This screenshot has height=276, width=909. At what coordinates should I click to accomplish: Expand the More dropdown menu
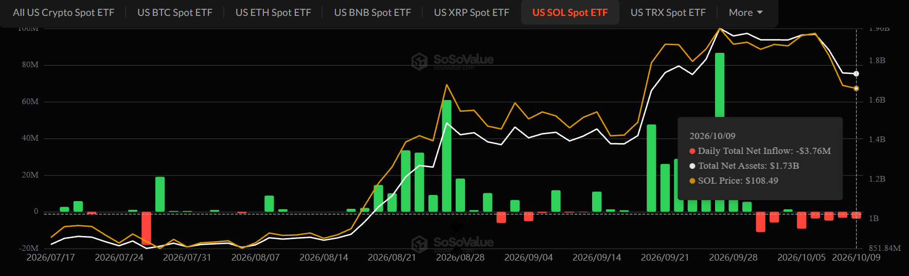tap(746, 12)
